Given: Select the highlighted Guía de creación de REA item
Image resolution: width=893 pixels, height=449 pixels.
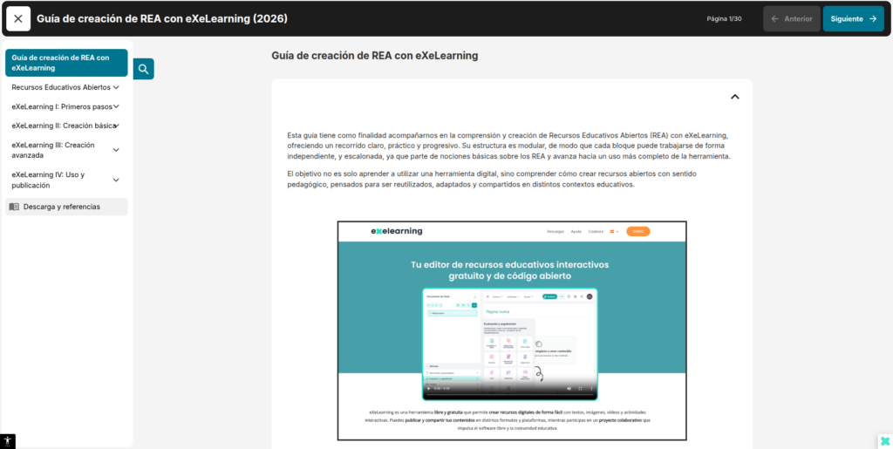Looking at the screenshot, I should (66, 63).
